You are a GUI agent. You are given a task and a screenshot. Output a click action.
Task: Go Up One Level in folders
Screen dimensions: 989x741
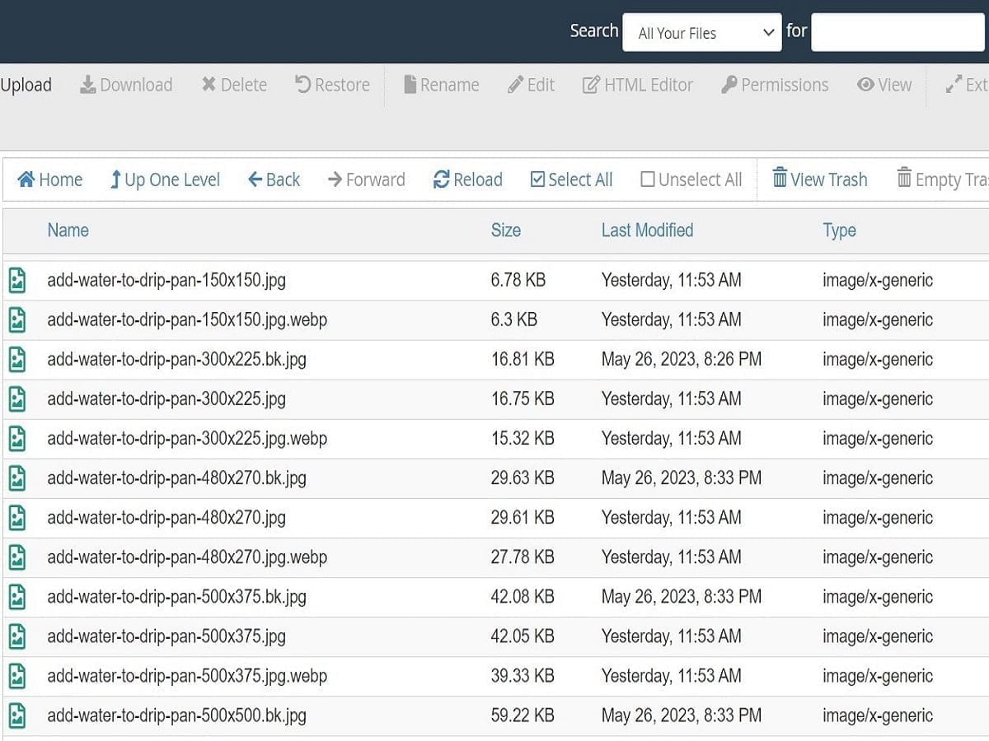coord(164,179)
